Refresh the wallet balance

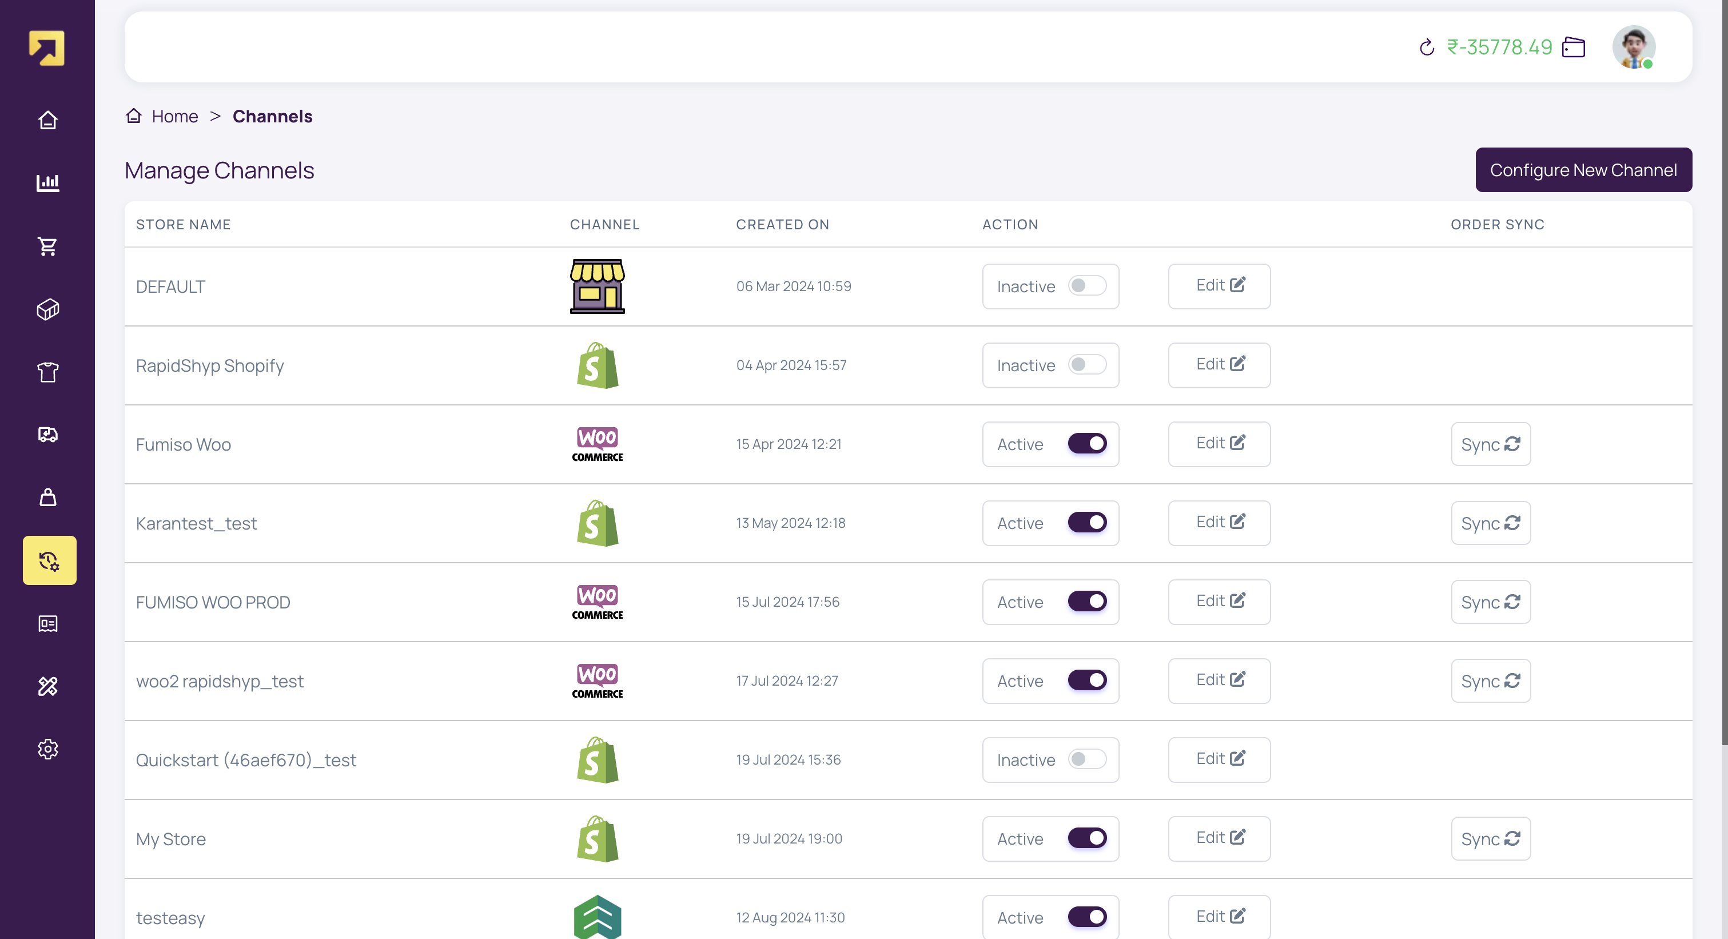tap(1427, 47)
